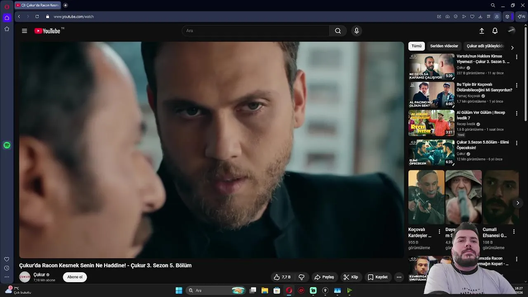528x297 pixels.
Task: Select the Çukur'da Racon Kesmek browser tab
Action: pyautogui.click(x=38, y=5)
